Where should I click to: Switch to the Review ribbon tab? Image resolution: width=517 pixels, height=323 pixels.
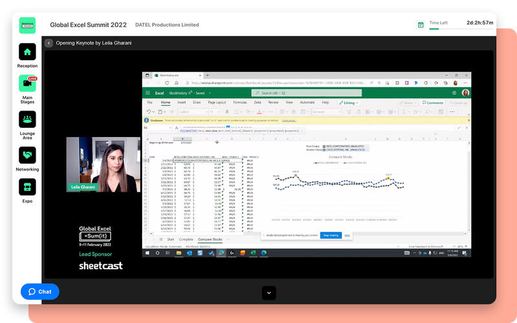273,103
